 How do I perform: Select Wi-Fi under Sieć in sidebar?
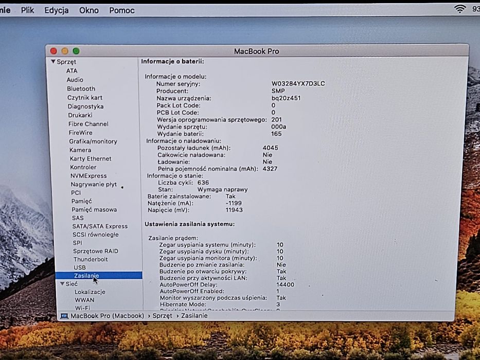point(82,308)
